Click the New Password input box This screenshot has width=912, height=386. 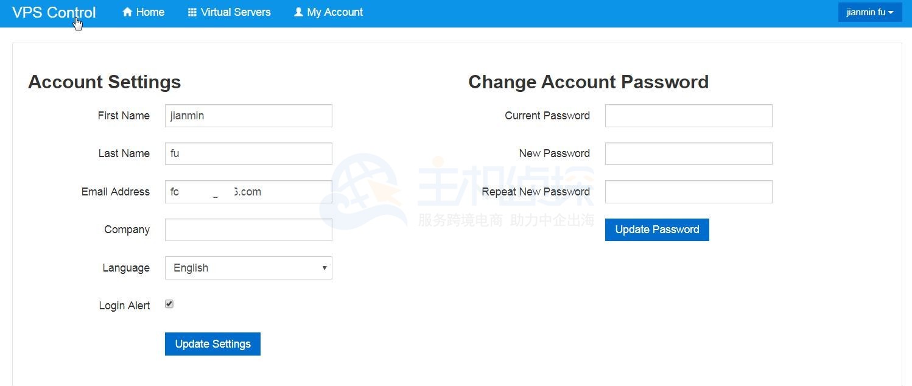tap(689, 153)
